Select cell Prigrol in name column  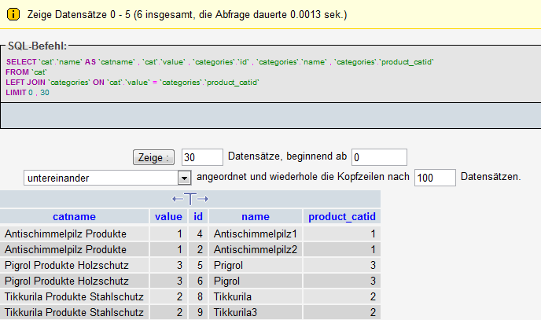tap(256, 265)
